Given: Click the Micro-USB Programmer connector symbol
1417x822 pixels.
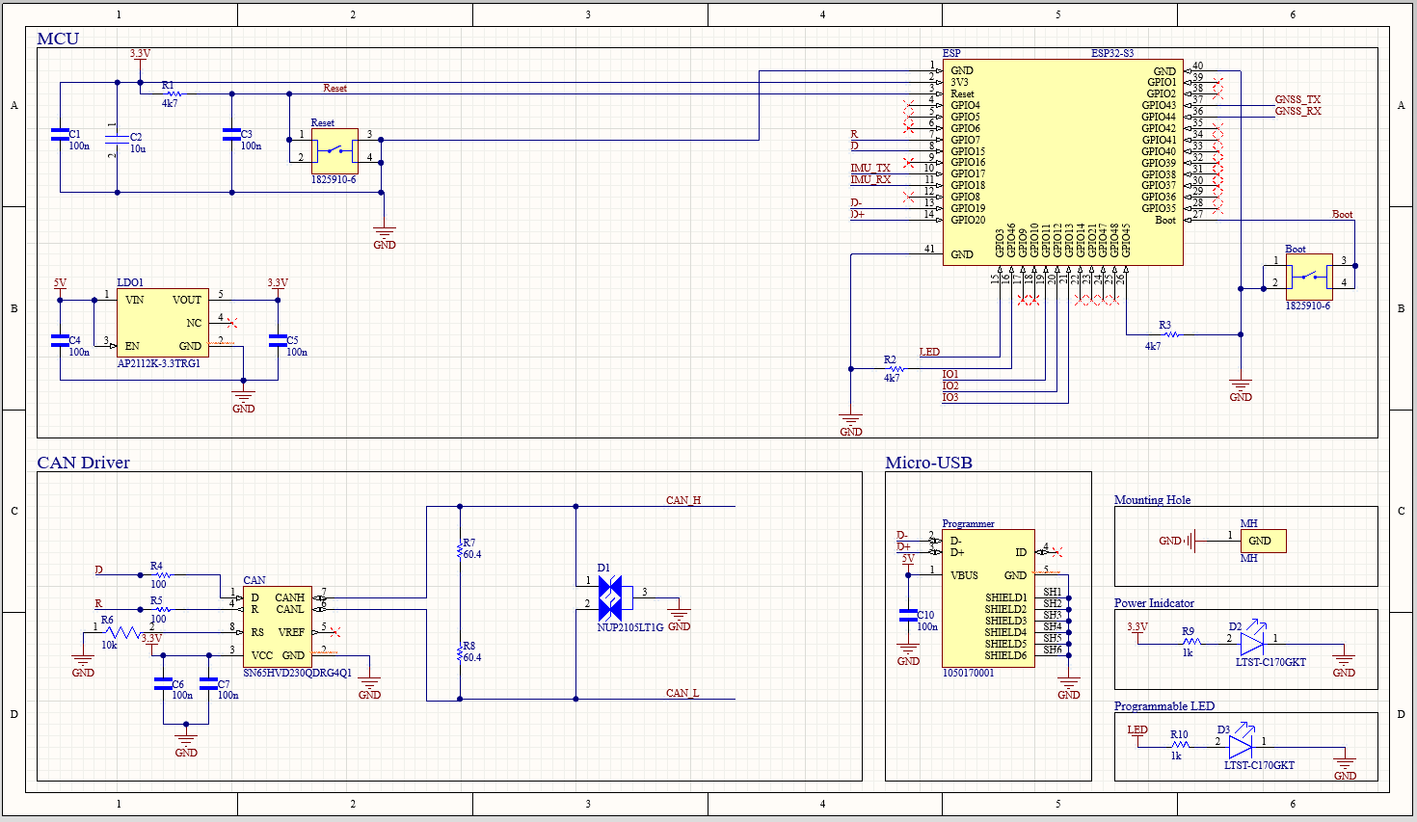Looking at the screenshot, I should point(988,597).
